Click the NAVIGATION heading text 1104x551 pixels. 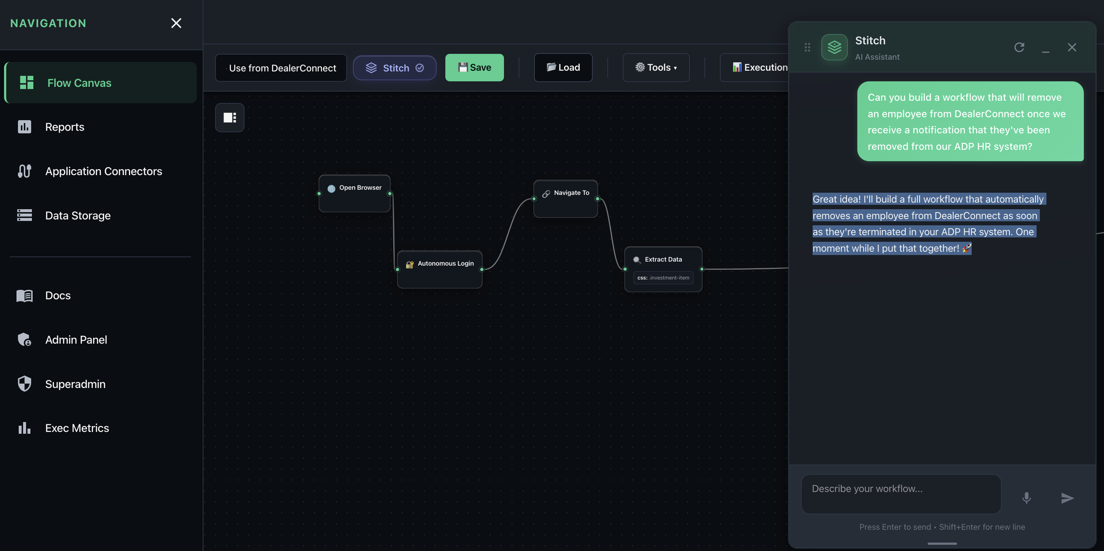click(48, 23)
